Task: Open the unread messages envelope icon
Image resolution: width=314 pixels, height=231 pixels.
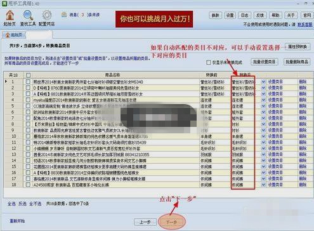Action: (64, 15)
